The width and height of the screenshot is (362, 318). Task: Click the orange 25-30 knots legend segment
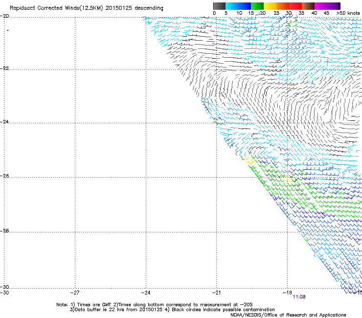(x=283, y=6)
